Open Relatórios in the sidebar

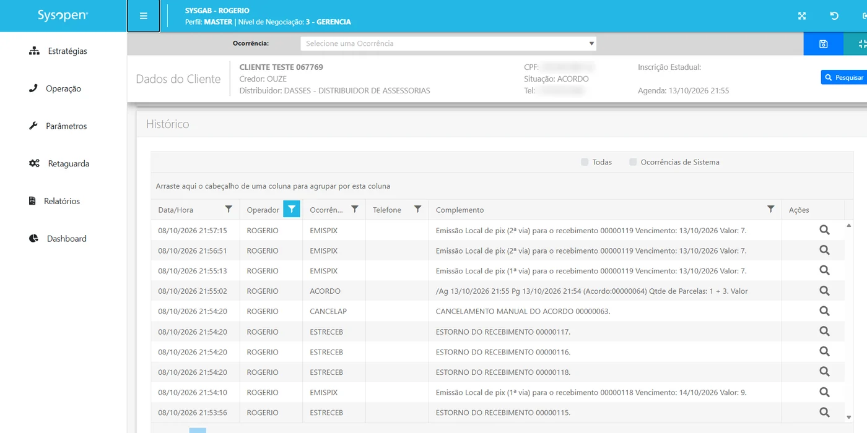tap(54, 201)
